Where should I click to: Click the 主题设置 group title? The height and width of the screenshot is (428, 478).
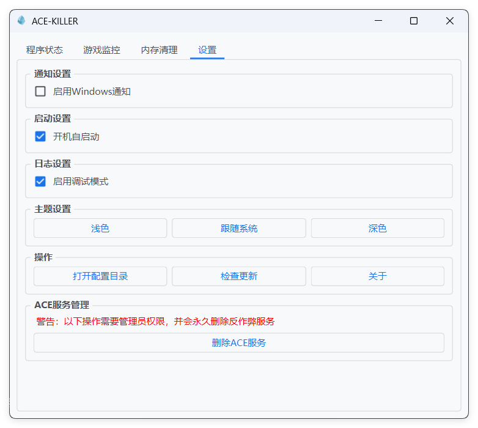(53, 209)
